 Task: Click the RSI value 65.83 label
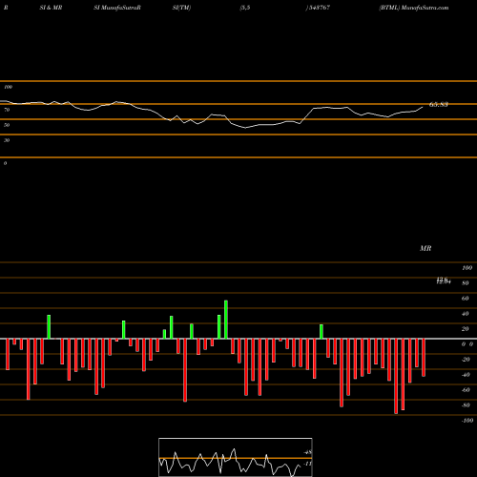pos(439,104)
